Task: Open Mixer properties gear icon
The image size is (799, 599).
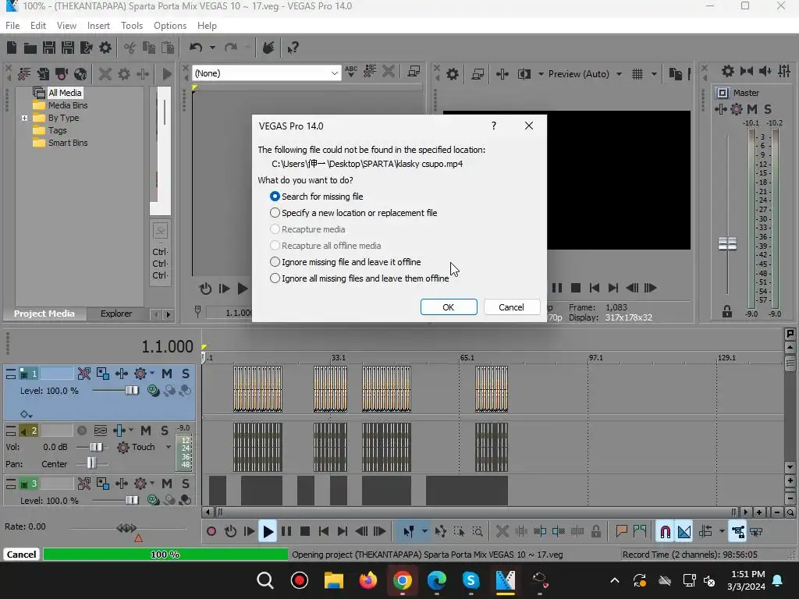Action: [x=728, y=71]
